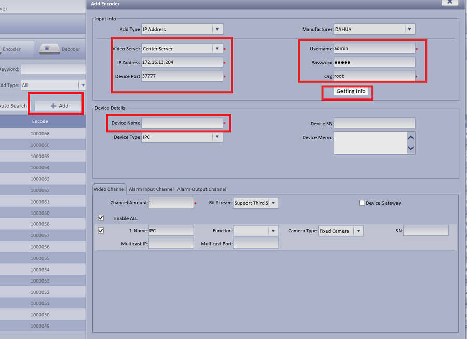Click the Channel Amount field
467x339 pixels.
pos(171,203)
